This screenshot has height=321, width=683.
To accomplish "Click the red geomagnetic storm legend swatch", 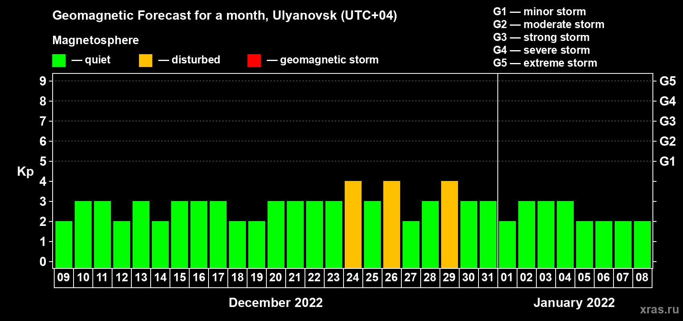I will click(x=254, y=61).
